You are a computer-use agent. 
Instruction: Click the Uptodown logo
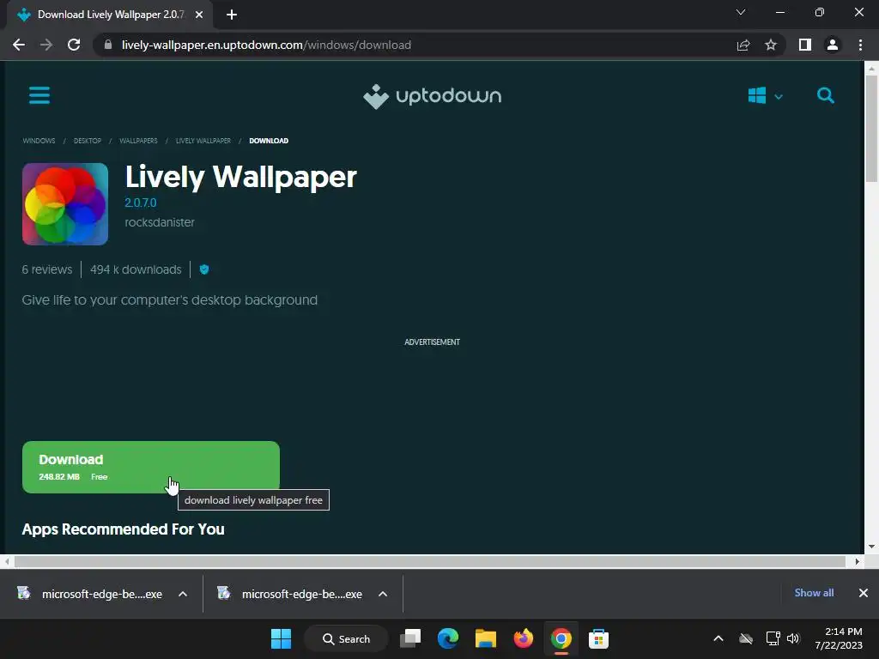pyautogui.click(x=432, y=96)
